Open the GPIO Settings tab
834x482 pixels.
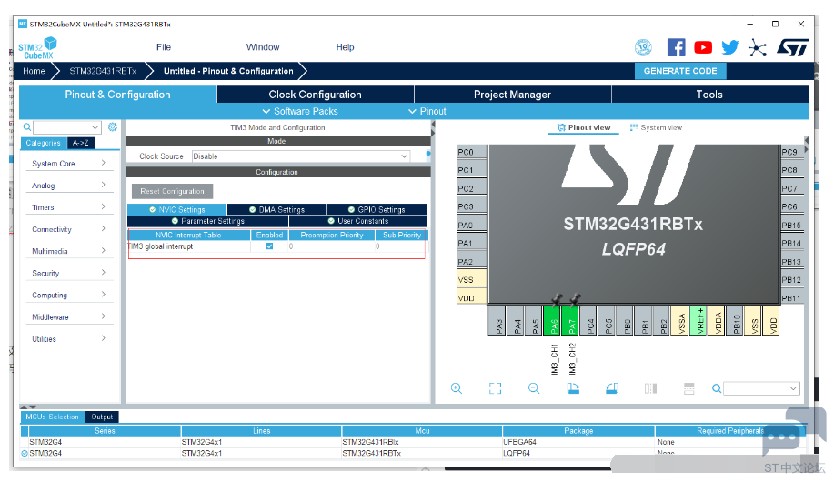[x=377, y=209]
